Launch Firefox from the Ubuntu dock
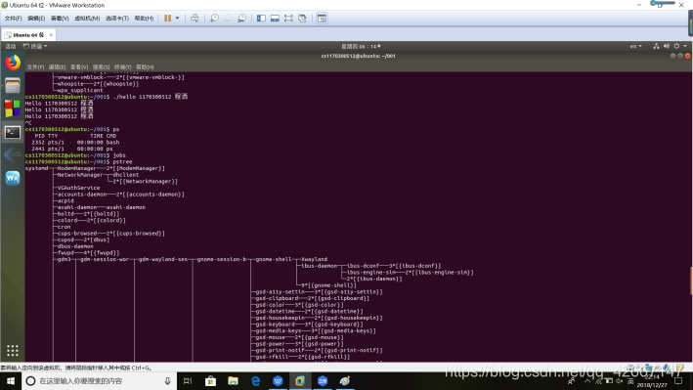This screenshot has width=693, height=390. point(13,63)
